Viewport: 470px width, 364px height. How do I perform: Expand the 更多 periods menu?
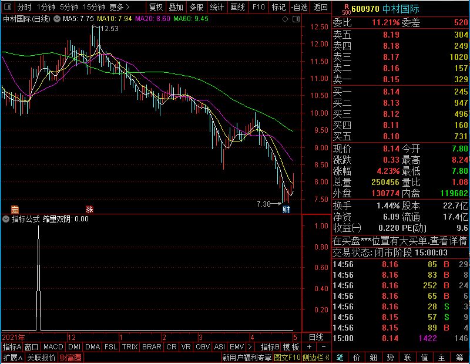pos(119,7)
